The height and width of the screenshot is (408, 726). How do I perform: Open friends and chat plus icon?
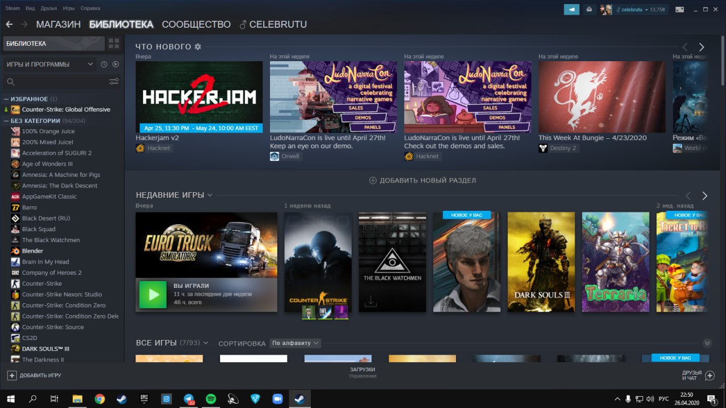tap(710, 375)
